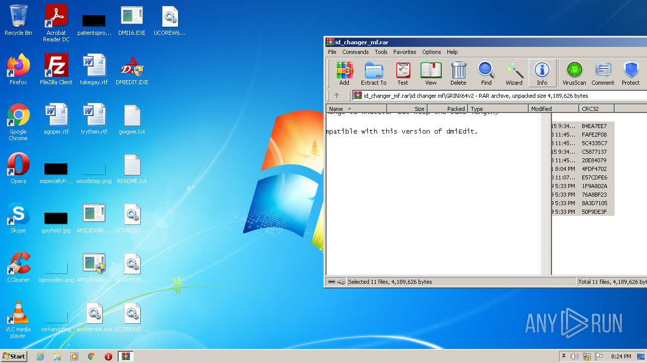Screen dimensions: 647x363
Task: Launch the Wizard wand icon
Action: click(514, 73)
